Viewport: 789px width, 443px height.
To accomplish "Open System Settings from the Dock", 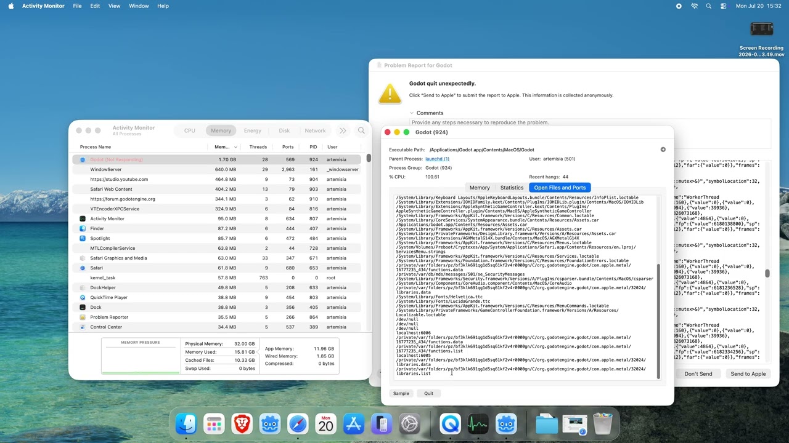I will tap(410, 424).
